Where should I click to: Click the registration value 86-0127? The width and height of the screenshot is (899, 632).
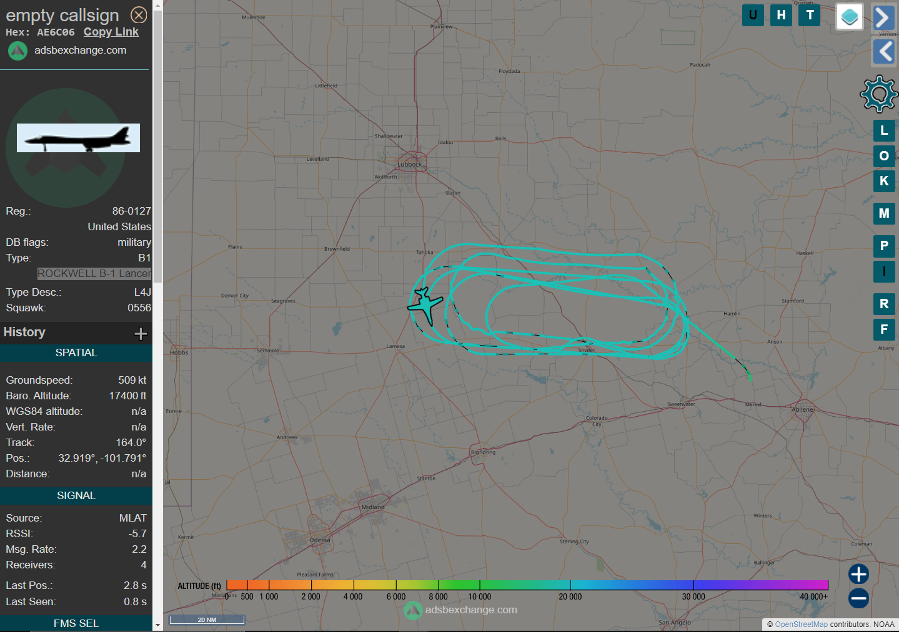[x=132, y=211]
